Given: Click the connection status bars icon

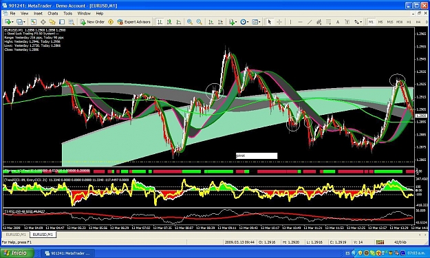Looking at the screenshot, I should pyautogui.click(x=380, y=242).
